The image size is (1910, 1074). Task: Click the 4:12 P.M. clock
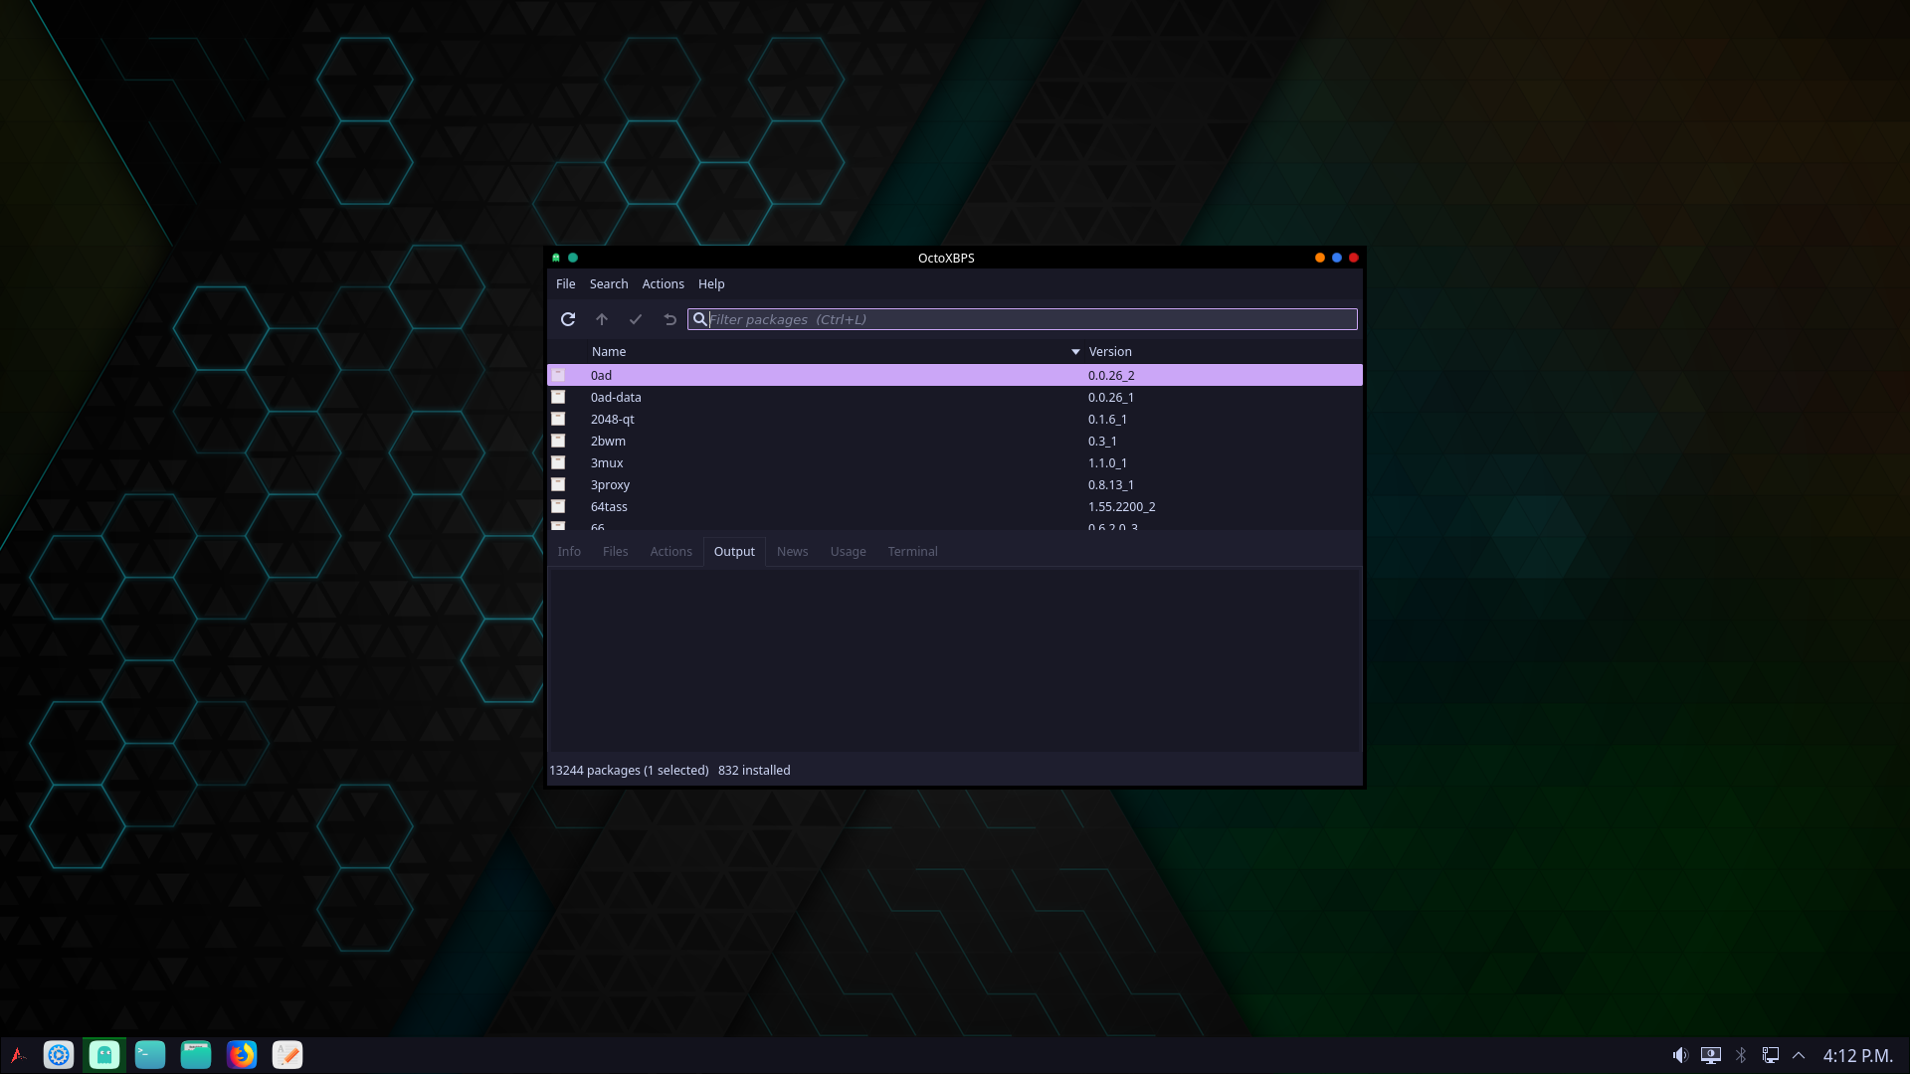coord(1857,1056)
